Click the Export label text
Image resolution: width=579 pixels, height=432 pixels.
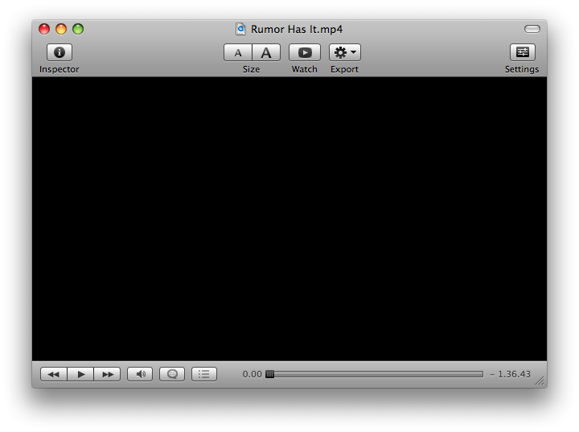click(x=344, y=69)
